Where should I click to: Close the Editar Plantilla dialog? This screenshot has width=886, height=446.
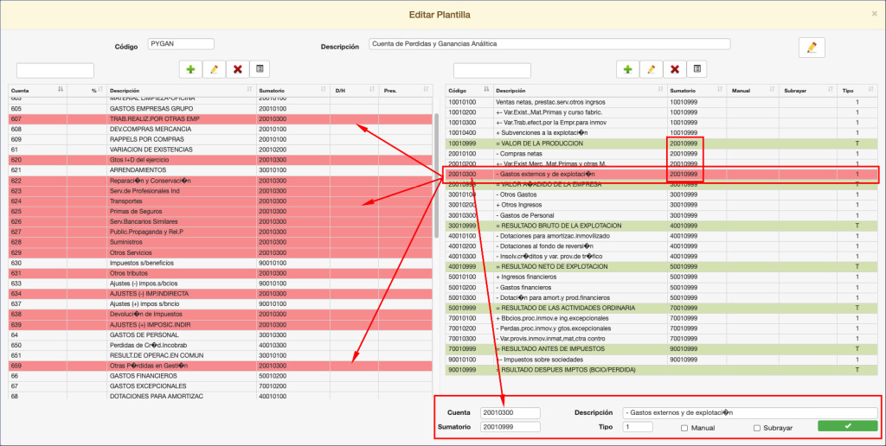tap(874, 14)
